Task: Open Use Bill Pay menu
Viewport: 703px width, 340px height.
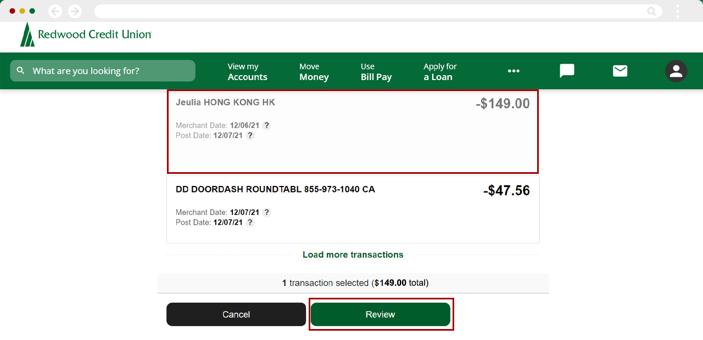Action: [x=376, y=72]
